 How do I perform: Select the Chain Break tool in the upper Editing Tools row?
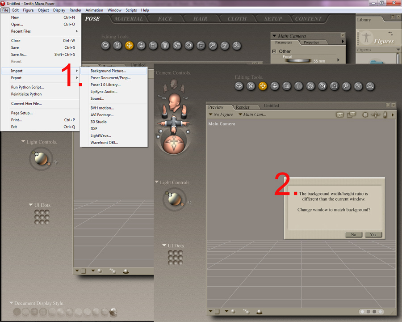tap(177, 46)
